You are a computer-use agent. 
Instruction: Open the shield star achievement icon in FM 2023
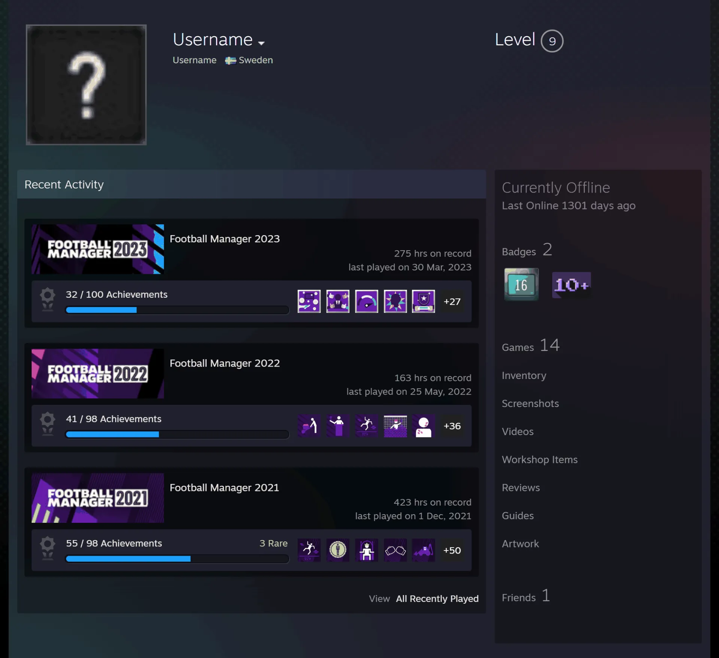424,301
